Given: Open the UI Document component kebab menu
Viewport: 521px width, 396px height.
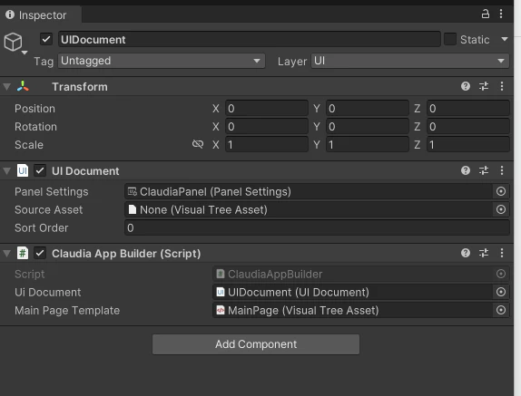Looking at the screenshot, I should pyautogui.click(x=502, y=170).
